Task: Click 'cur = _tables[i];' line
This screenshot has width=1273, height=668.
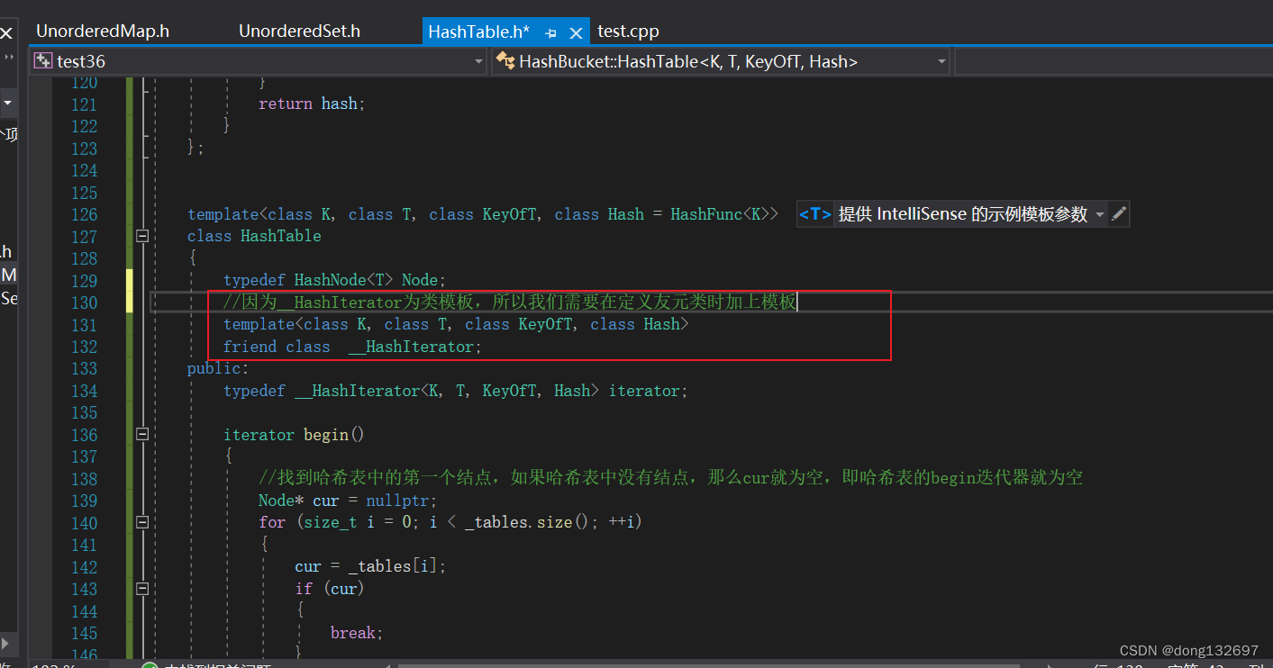Action: click(x=370, y=566)
